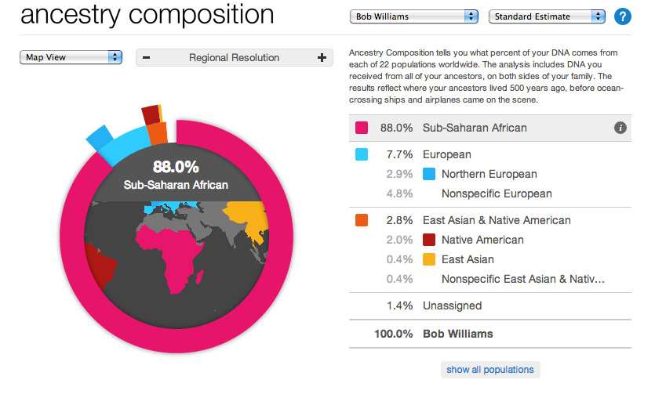This screenshot has height=405, width=655.
Task: Click the show all populations button
Action: click(489, 370)
